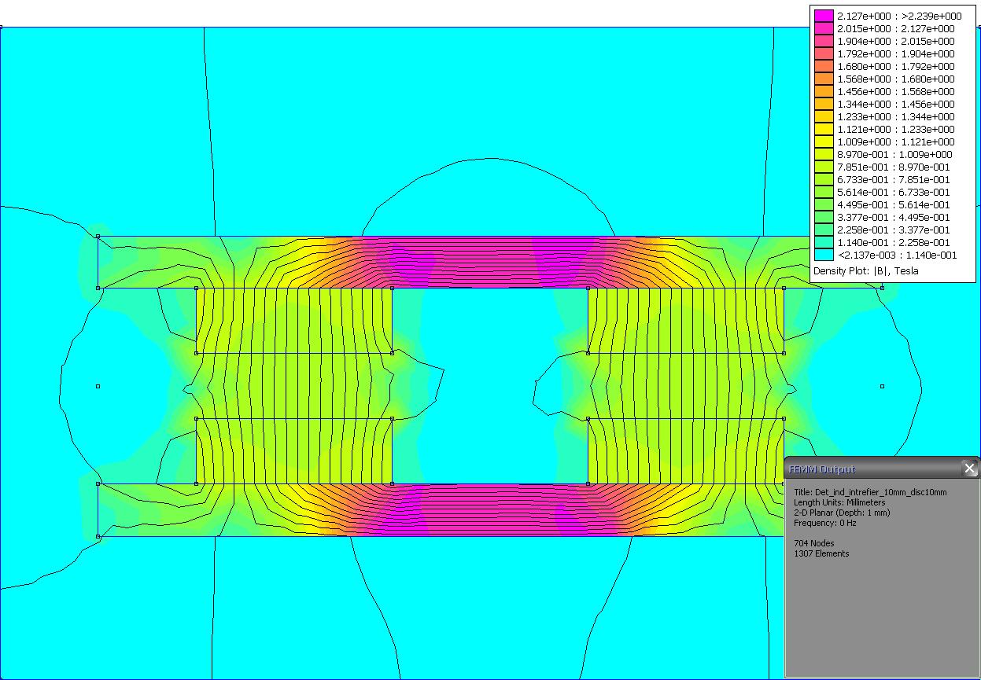Select legend text "1.792e+000 : 1.904e+000"
The image size is (981, 680).
(x=896, y=53)
